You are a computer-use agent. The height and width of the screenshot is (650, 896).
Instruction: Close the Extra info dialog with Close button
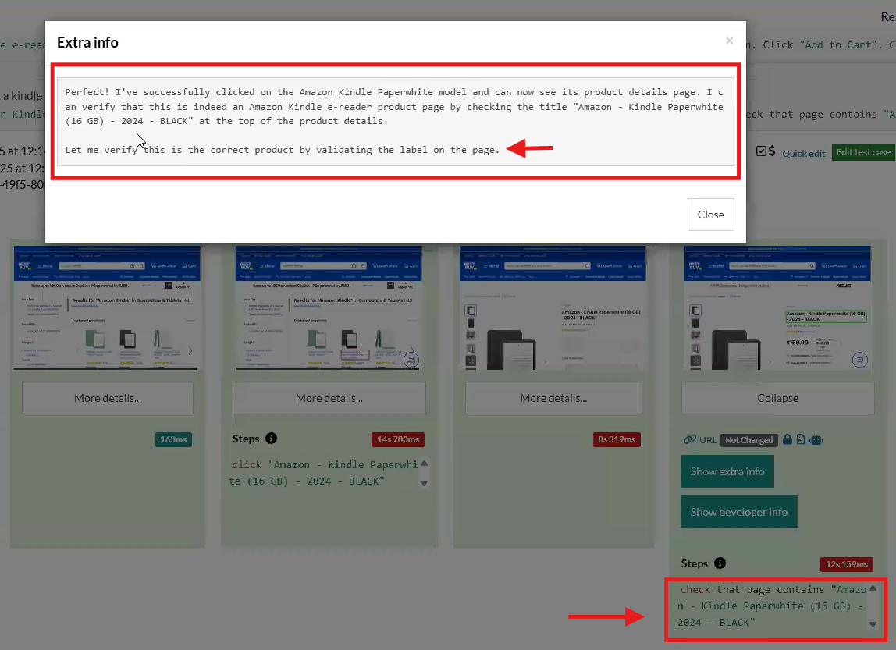click(x=710, y=215)
